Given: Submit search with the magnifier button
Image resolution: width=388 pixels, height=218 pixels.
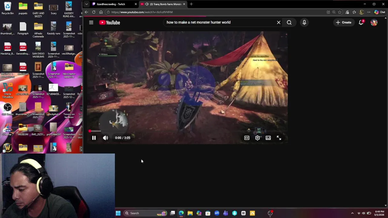Looking at the screenshot, I should tap(289, 22).
